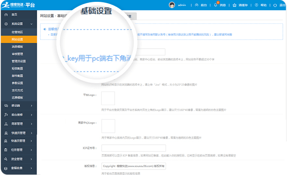Click the 清缓存 text link
The image size is (287, 175).
[243, 5]
